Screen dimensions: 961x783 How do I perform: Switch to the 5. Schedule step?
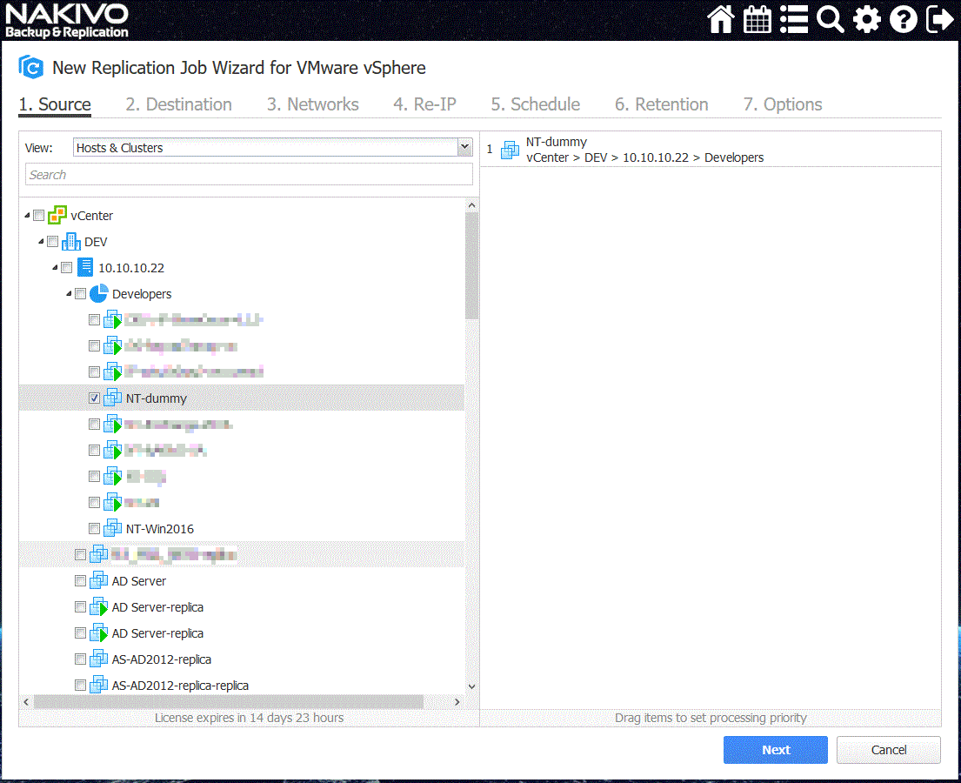coord(535,104)
